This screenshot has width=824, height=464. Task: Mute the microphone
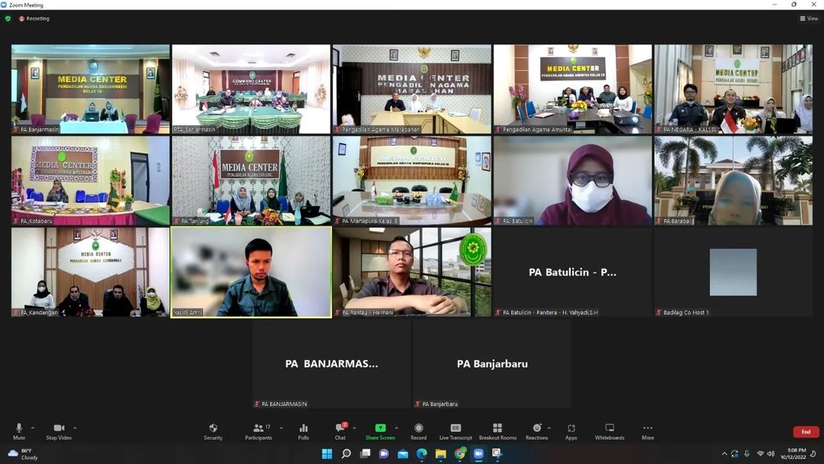coord(19,430)
